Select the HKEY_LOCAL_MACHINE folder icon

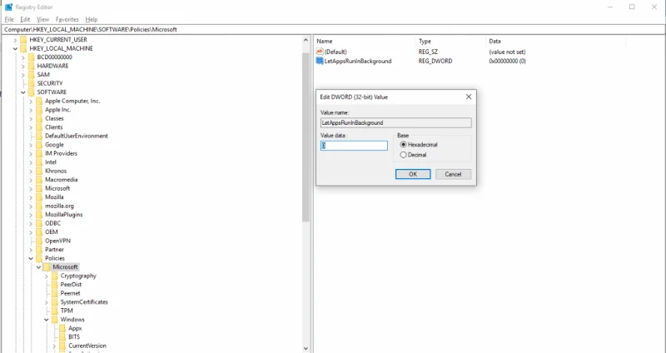pos(22,48)
